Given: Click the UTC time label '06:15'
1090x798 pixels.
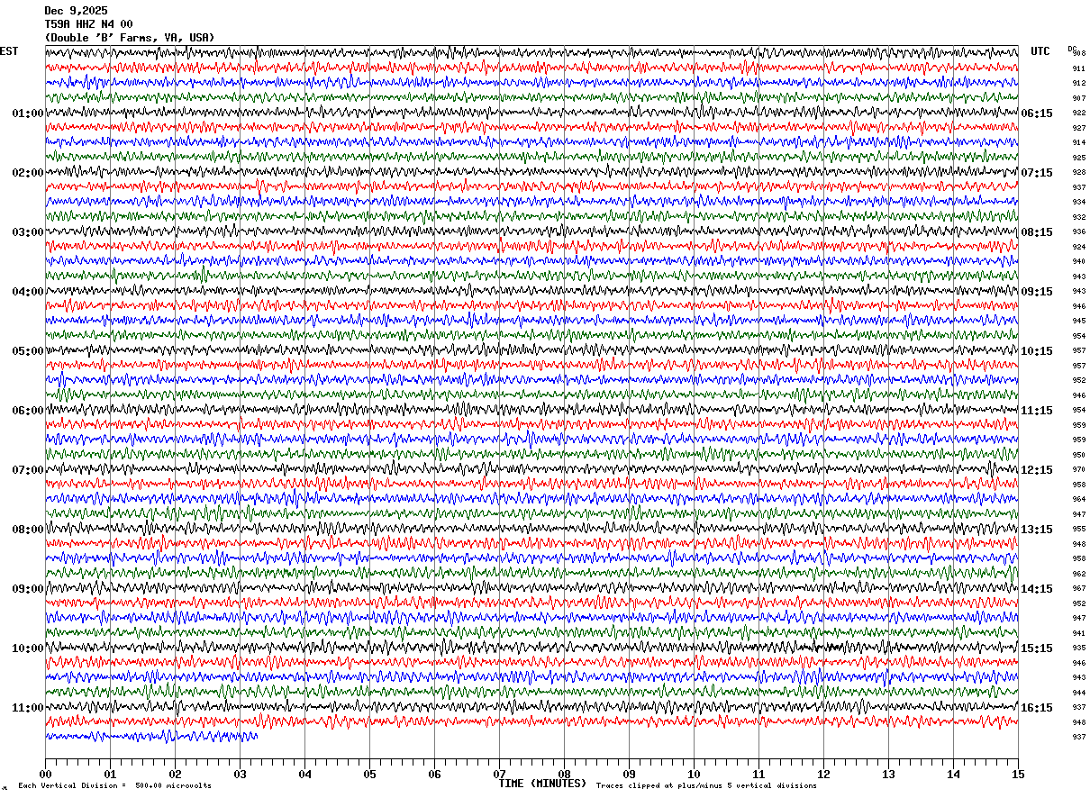Looking at the screenshot, I should pyautogui.click(x=1037, y=113).
